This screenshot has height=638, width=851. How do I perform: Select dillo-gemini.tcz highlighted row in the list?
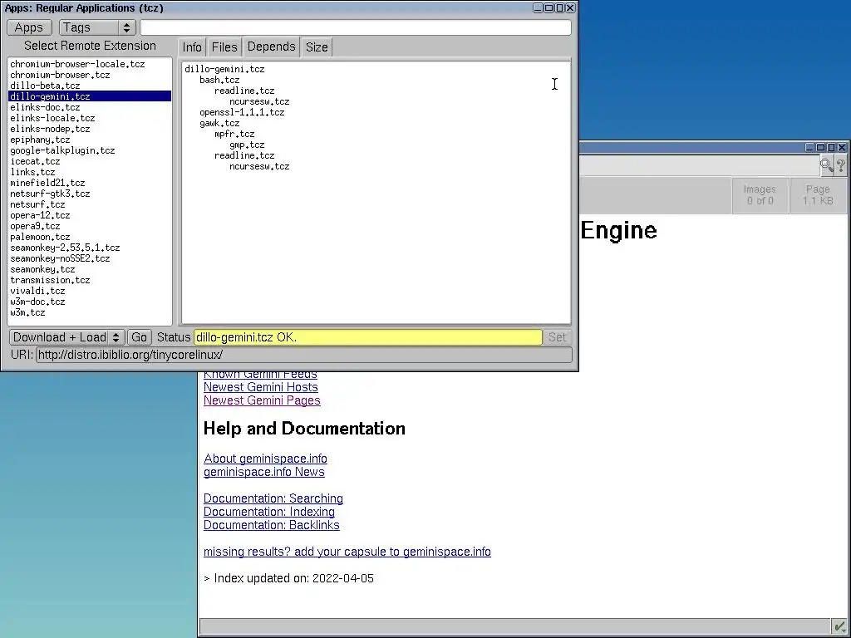tap(90, 96)
